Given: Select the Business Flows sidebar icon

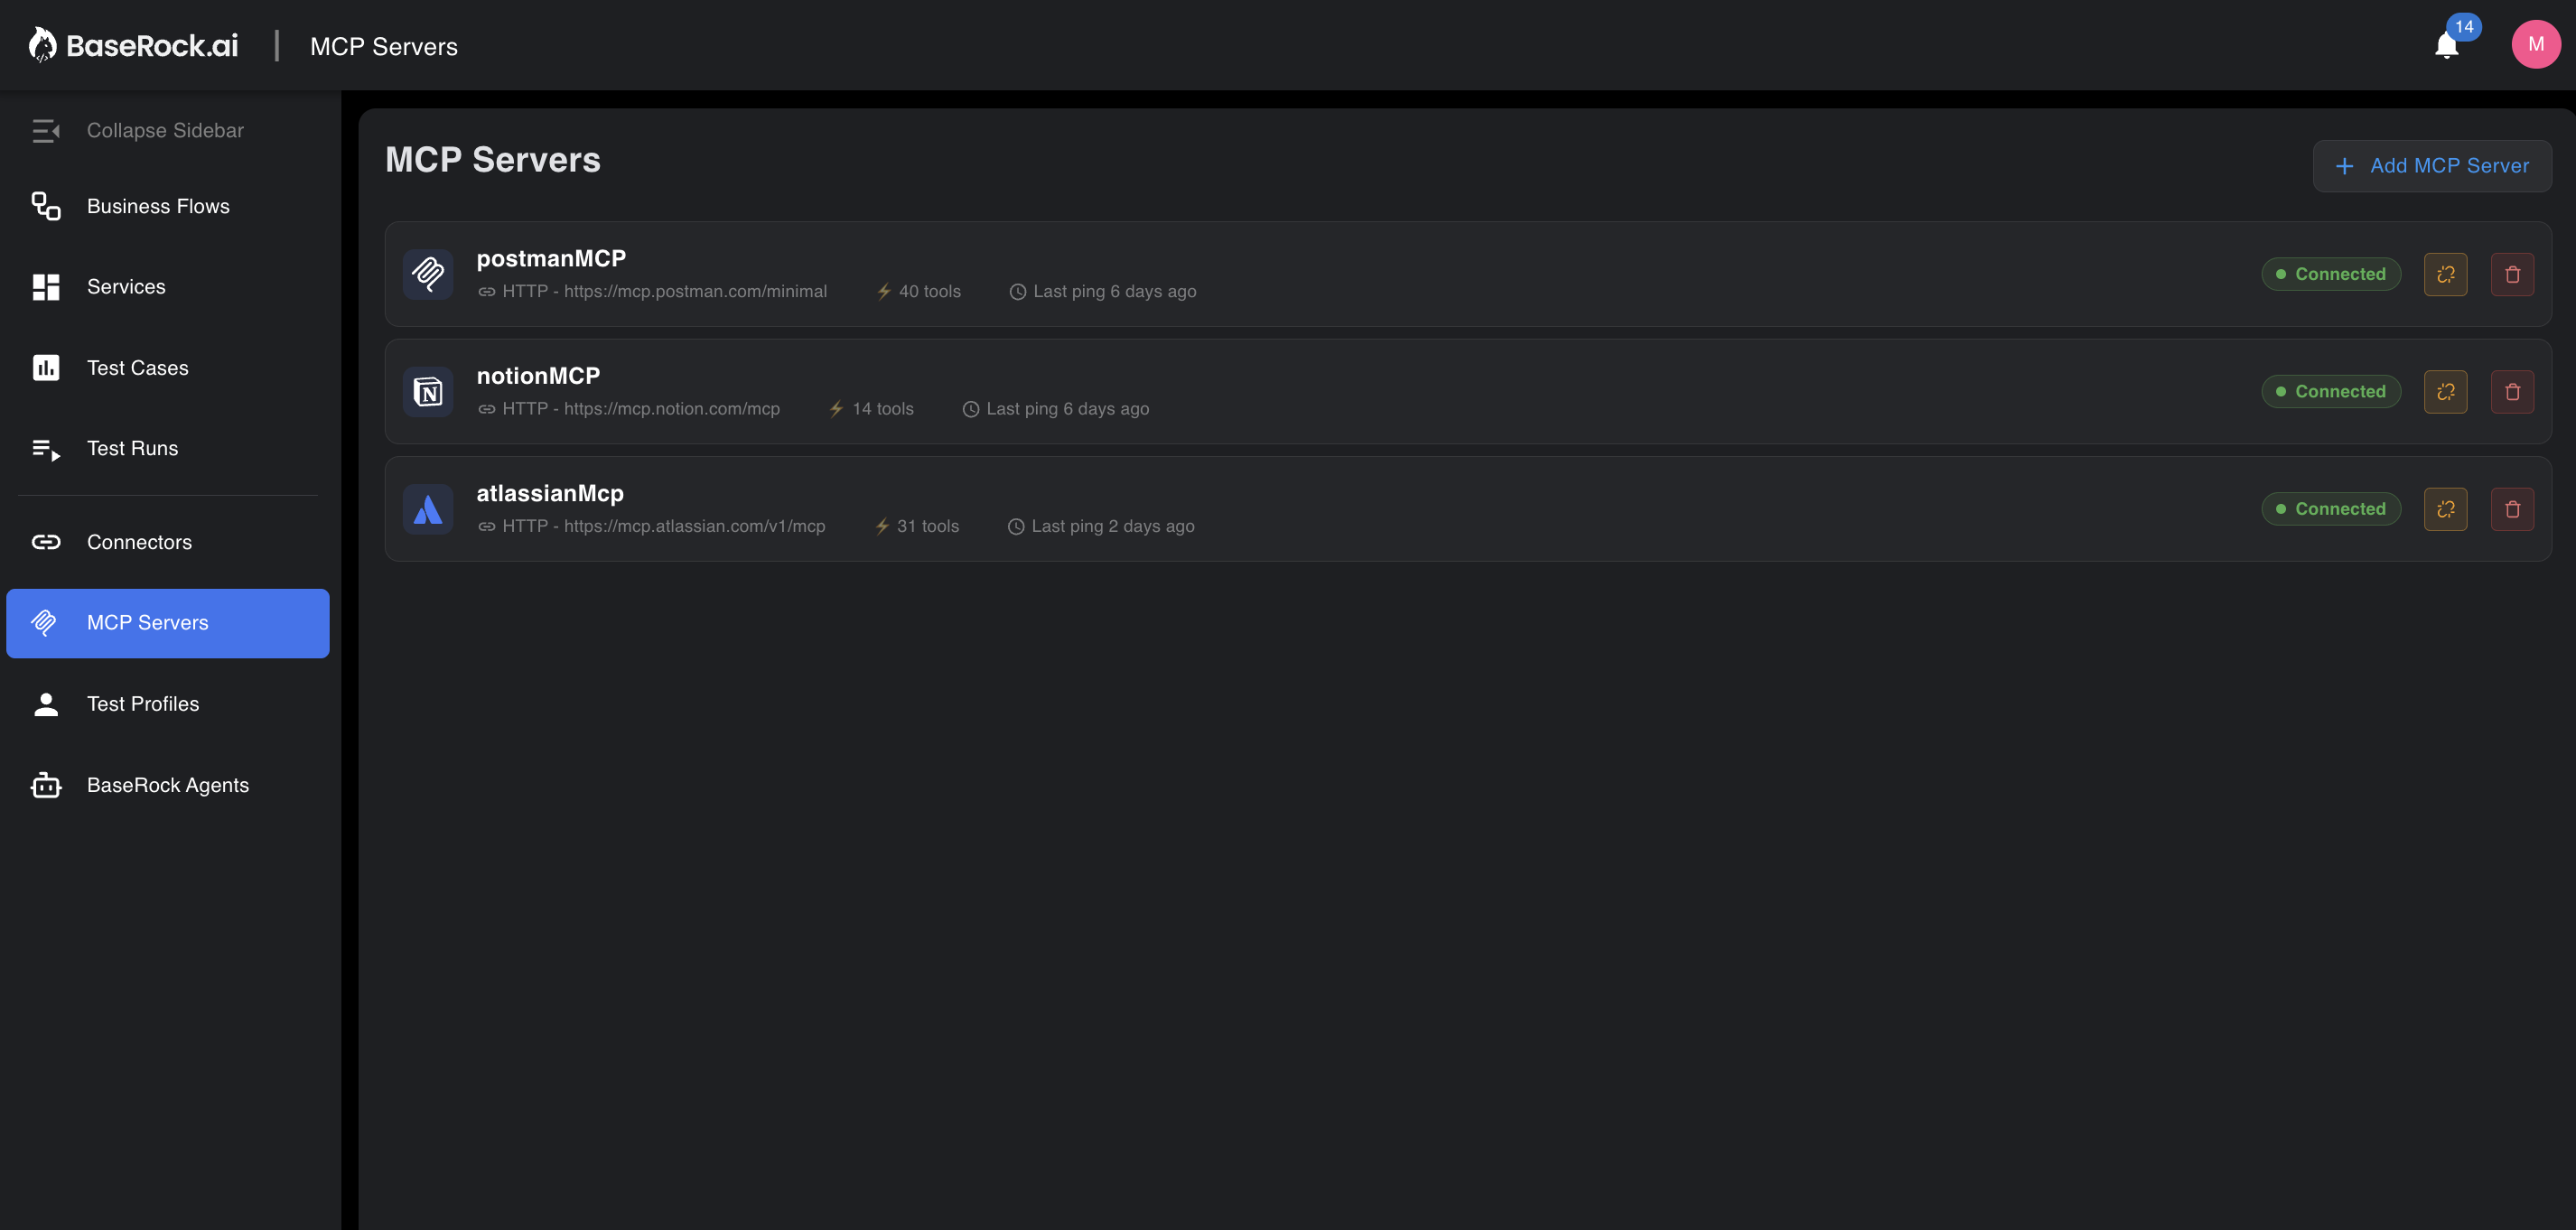Looking at the screenshot, I should click(x=46, y=206).
